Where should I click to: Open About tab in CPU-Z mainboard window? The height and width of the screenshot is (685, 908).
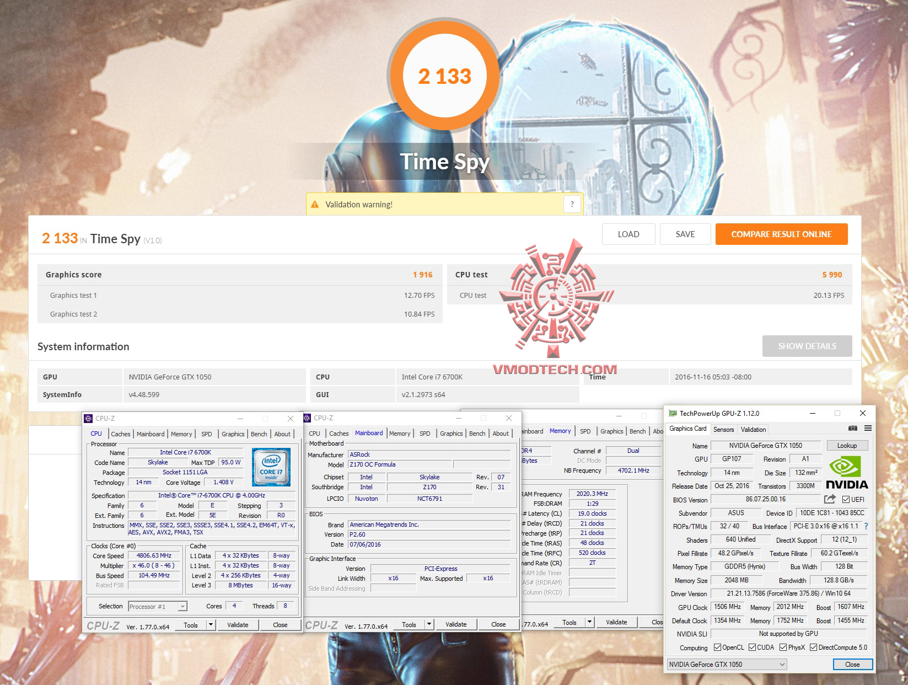(501, 434)
